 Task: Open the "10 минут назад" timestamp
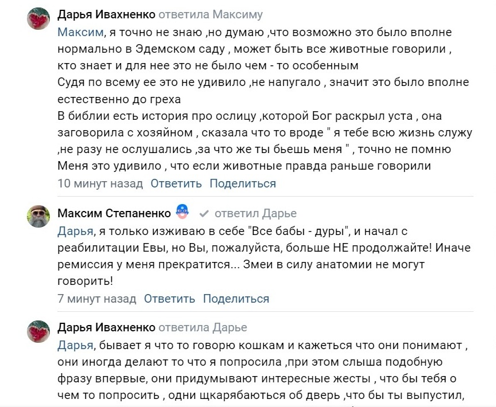pos(100,183)
